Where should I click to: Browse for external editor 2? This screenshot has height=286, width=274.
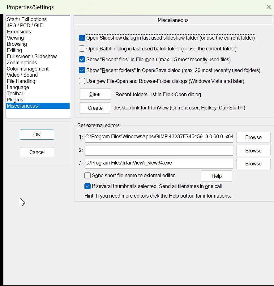point(253,151)
